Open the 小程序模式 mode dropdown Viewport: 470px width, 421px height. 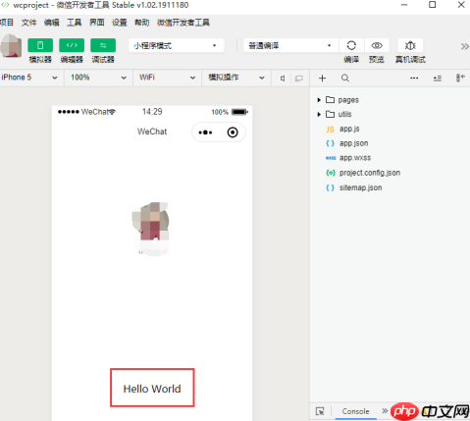[177, 45]
